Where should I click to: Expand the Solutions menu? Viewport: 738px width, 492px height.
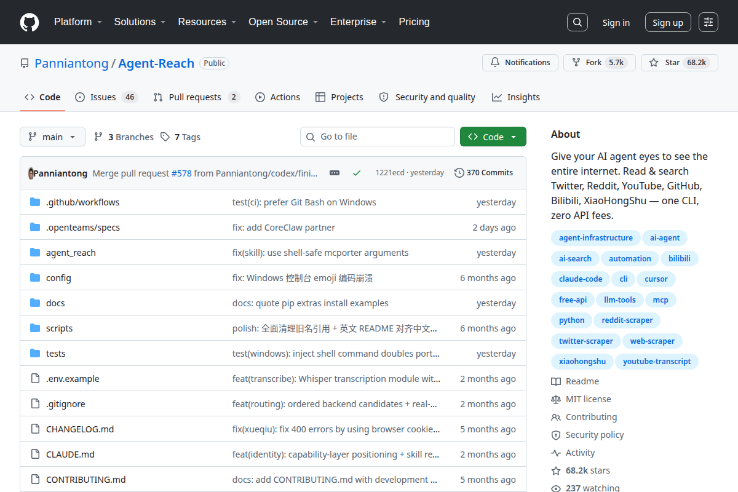click(140, 22)
